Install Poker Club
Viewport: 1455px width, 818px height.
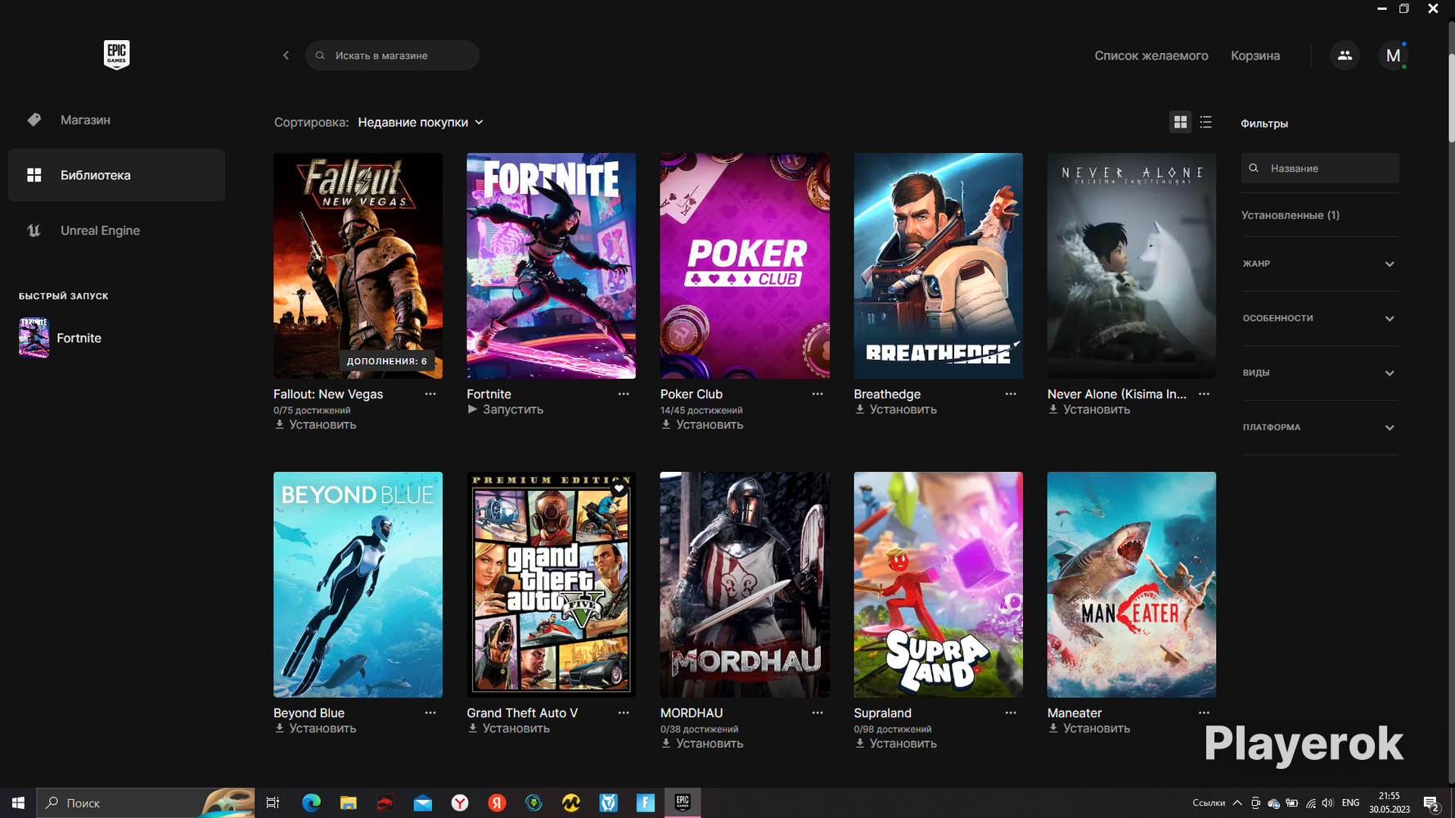(703, 425)
